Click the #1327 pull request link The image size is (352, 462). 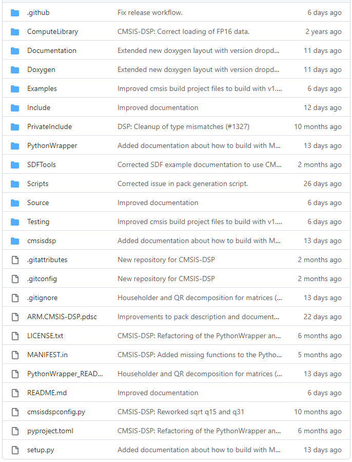pyautogui.click(x=237, y=126)
